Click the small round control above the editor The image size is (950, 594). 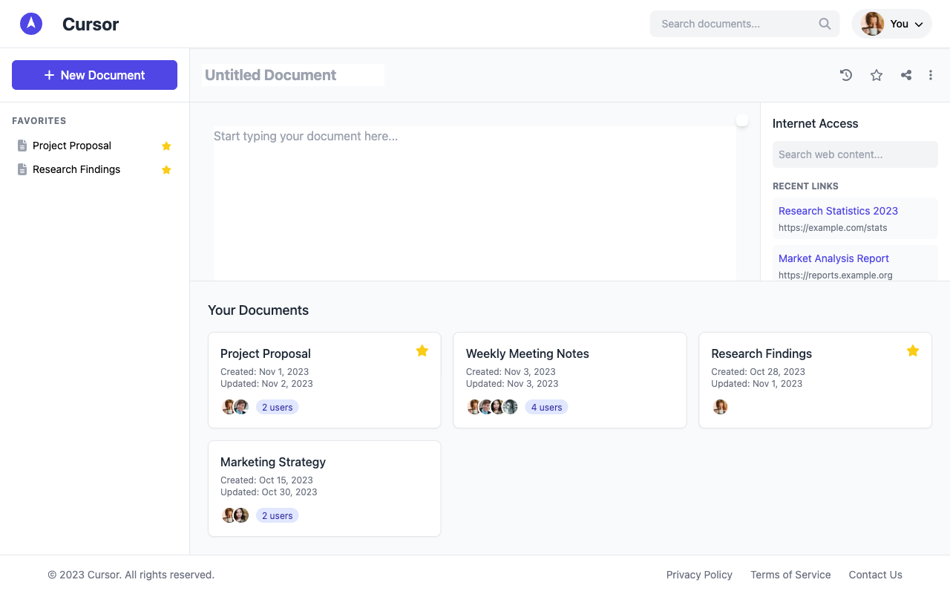click(741, 120)
